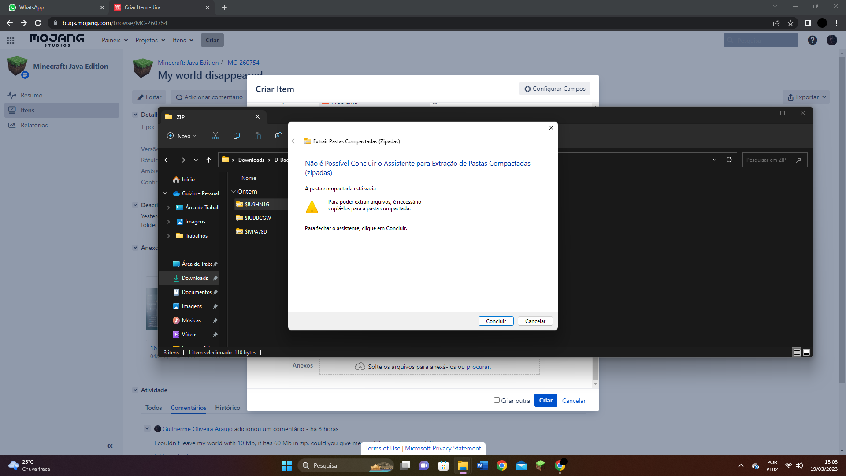Open the Jira help question mark icon
Screen dimensions: 846x476
(x=813, y=40)
